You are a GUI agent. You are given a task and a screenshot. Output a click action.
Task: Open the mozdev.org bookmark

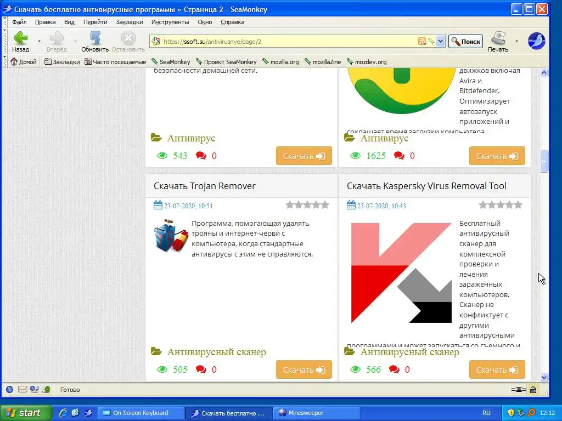(367, 61)
